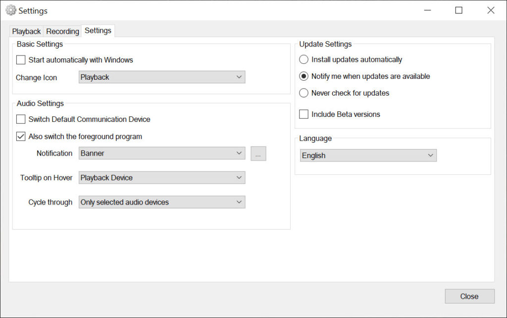This screenshot has width=507, height=318.
Task: Minimize the Settings window
Action: click(x=427, y=10)
